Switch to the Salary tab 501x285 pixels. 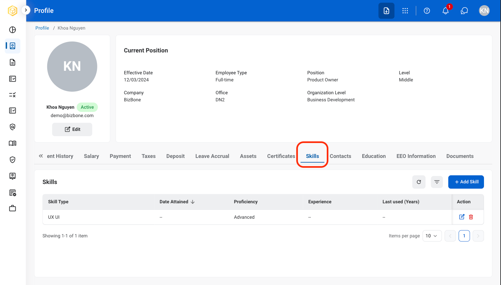[92, 156]
